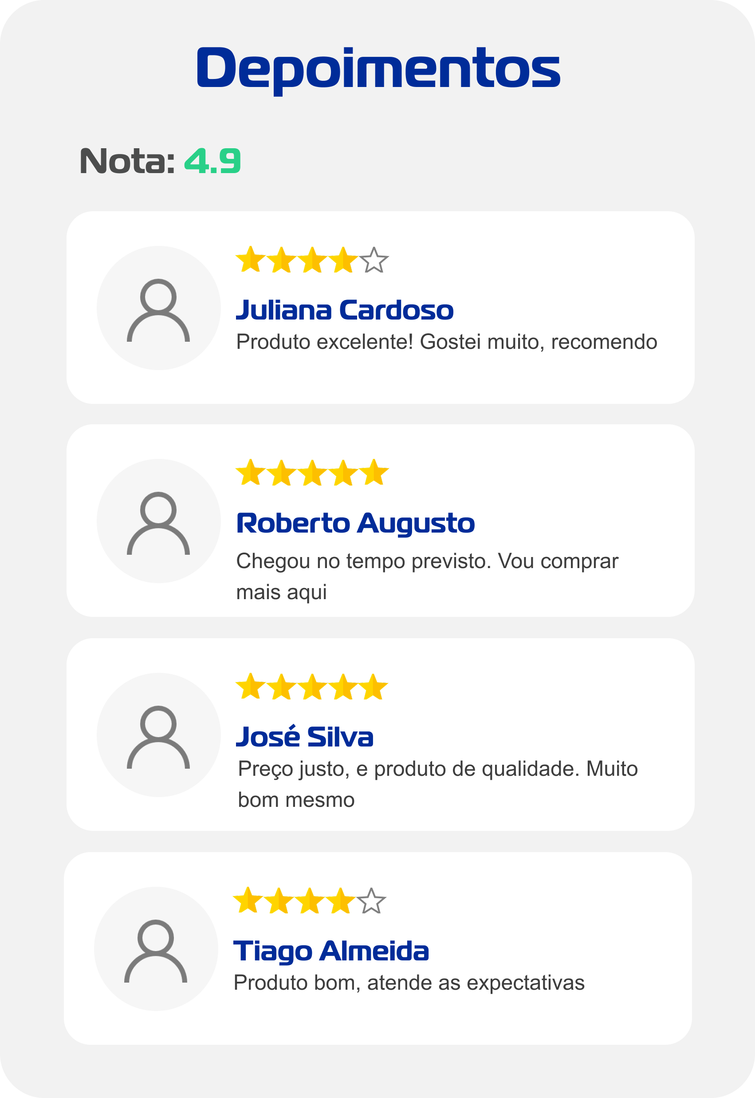The image size is (755, 1098).
Task: Click the empty fifth star on Juliana's review
Action: click(374, 261)
